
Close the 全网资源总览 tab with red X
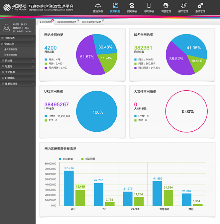pos(52,20)
